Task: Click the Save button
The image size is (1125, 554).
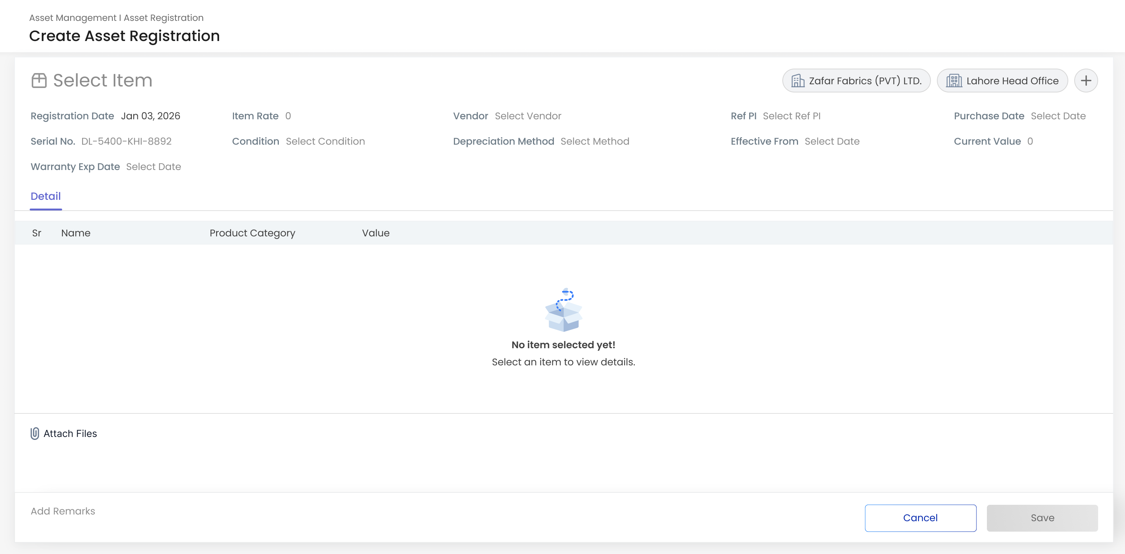Action: pos(1042,518)
